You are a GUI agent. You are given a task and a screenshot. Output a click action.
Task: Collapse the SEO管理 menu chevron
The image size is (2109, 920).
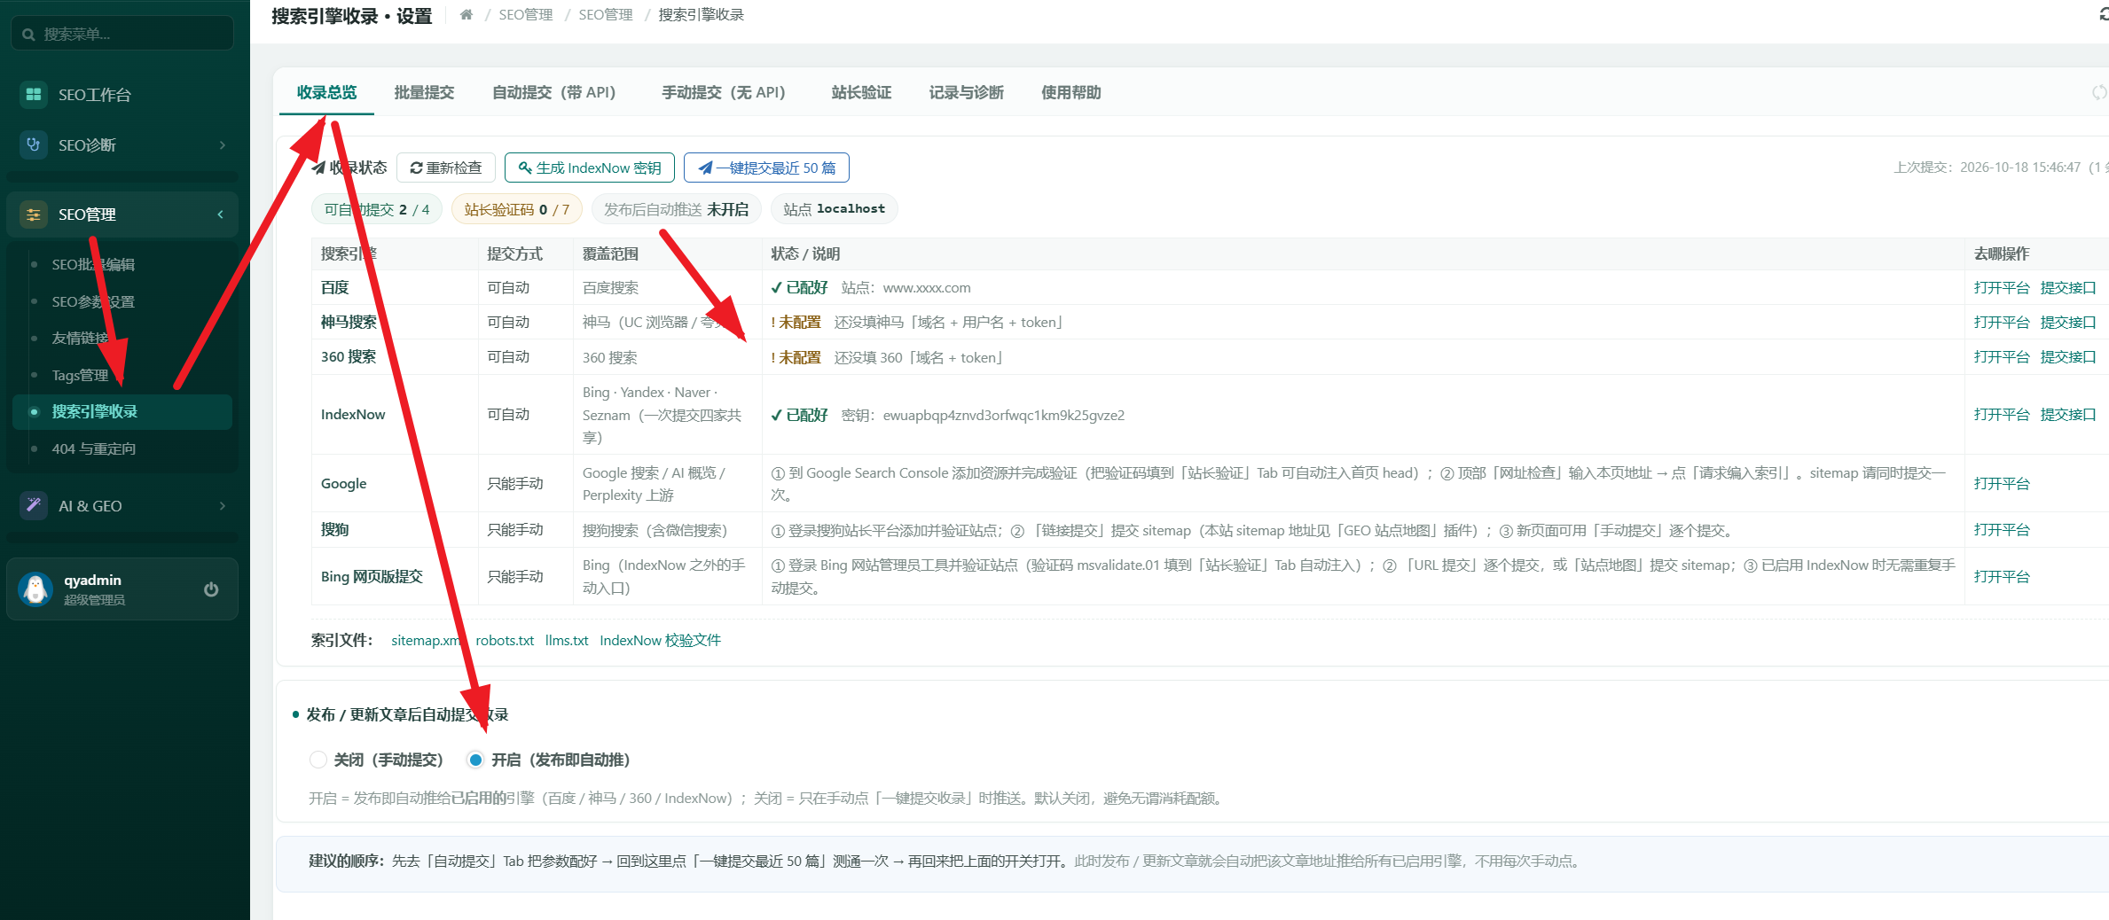(220, 214)
